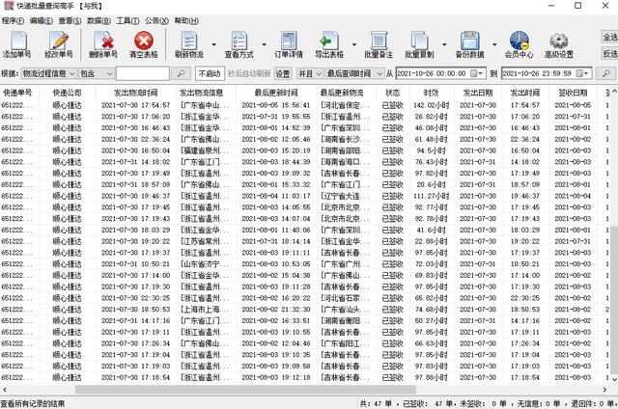Open the 程序(F) menu

pyautogui.click(x=13, y=21)
